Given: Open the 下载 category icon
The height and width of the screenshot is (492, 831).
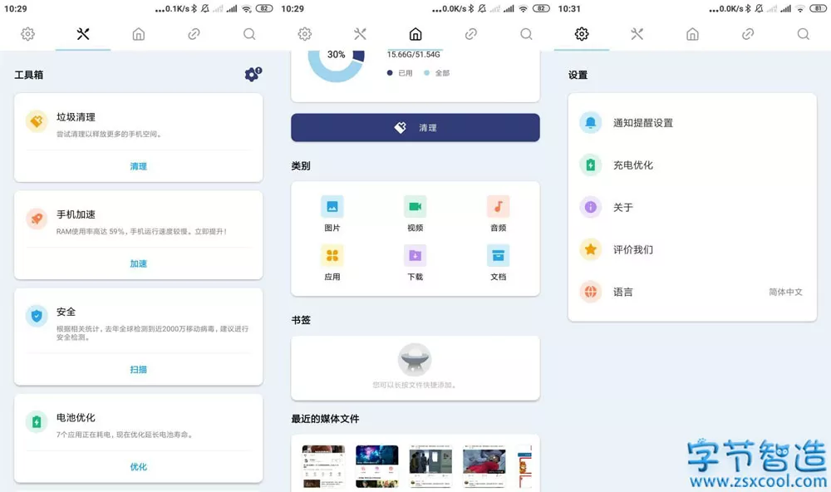Looking at the screenshot, I should click(x=415, y=256).
